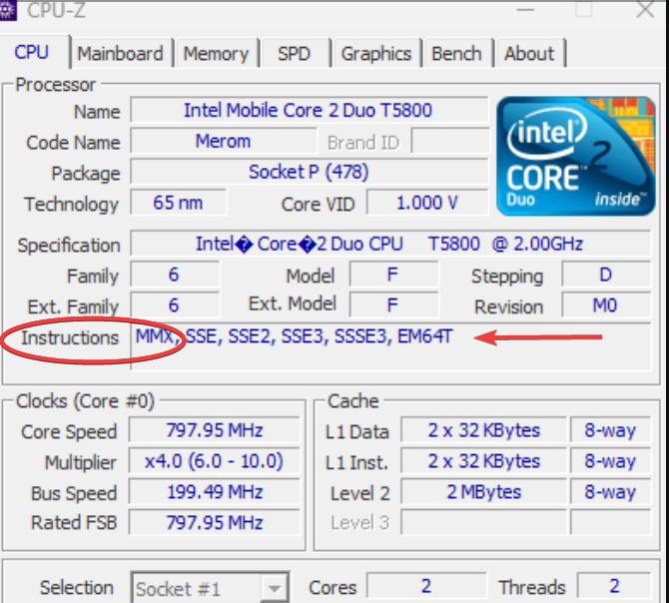Open the Memory tab
The image size is (669, 603).
click(216, 54)
